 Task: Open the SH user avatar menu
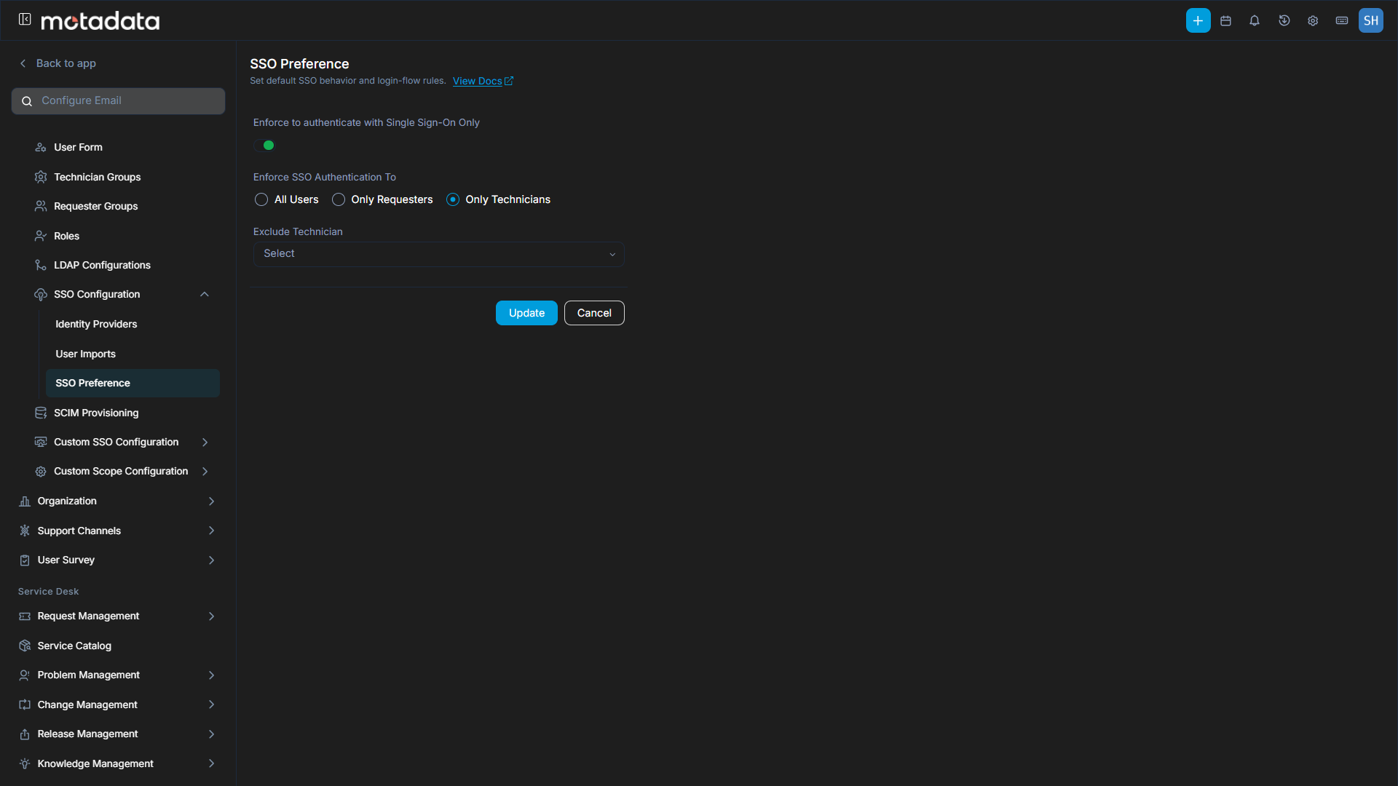[x=1371, y=20]
